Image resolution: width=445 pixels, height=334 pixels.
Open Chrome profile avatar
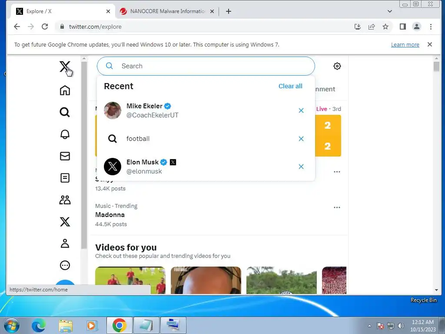pos(417,27)
